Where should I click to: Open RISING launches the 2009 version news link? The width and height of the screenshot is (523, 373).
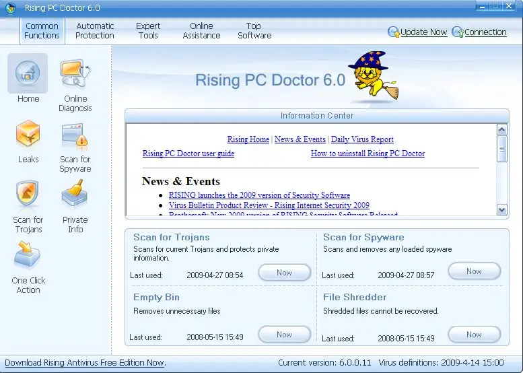[259, 195]
